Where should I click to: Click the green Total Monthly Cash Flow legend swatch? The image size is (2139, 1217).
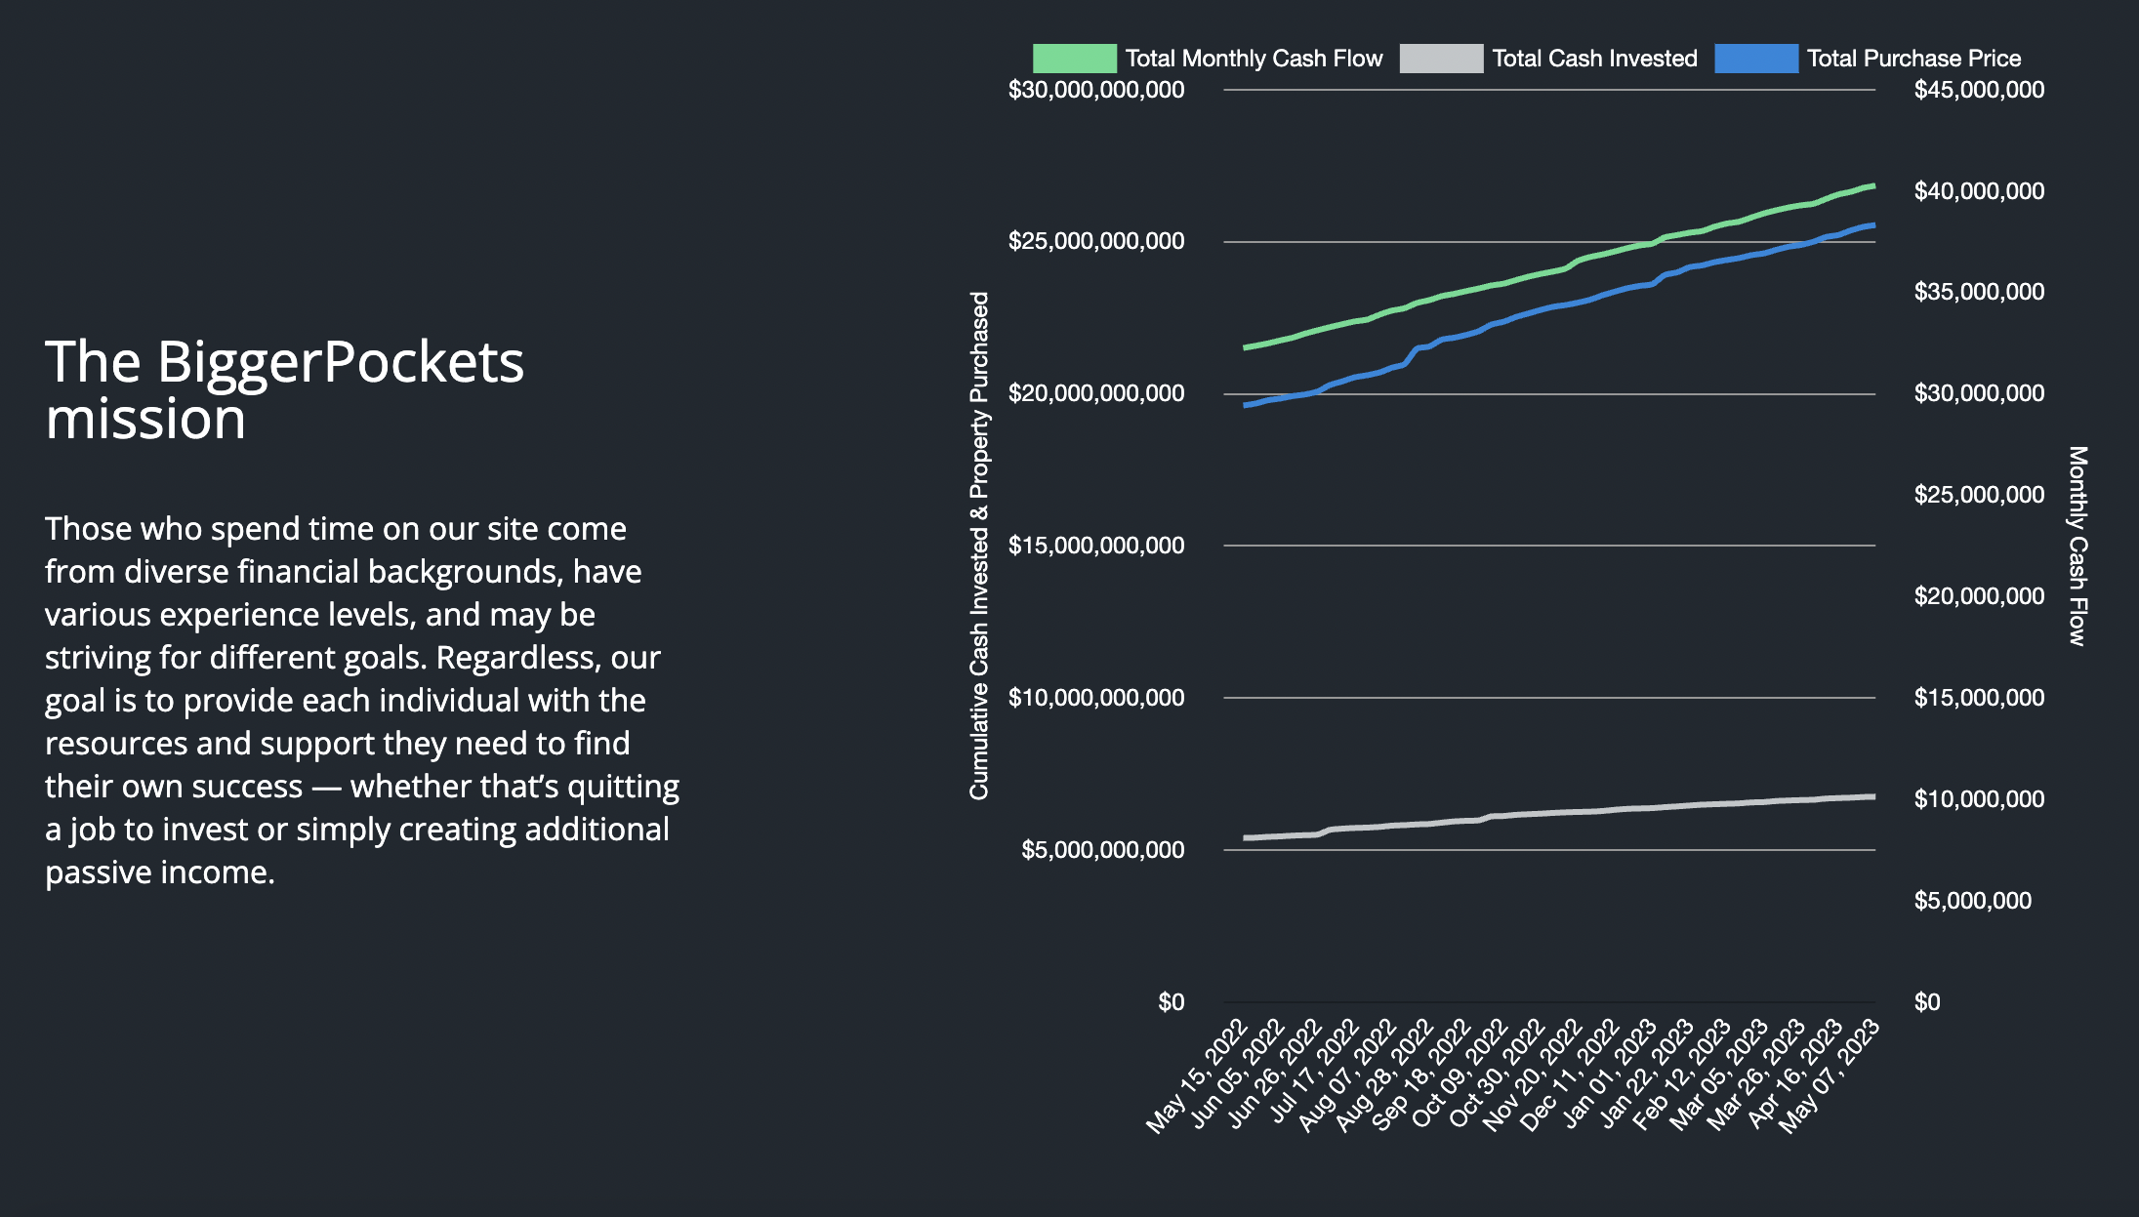[1074, 59]
